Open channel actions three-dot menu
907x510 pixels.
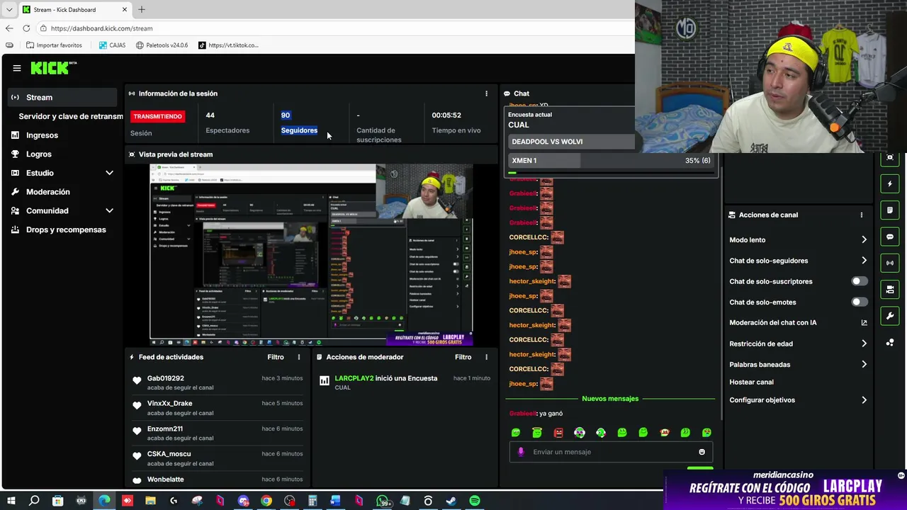862,215
